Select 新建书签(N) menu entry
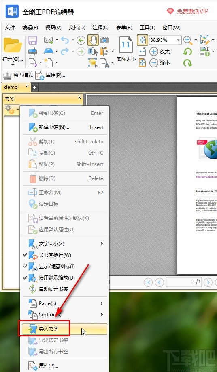The image size is (217, 372). pos(65,127)
